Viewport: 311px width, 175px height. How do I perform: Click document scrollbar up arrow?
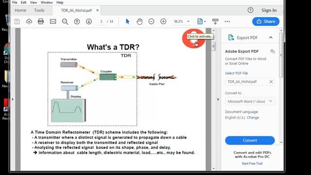click(x=214, y=30)
